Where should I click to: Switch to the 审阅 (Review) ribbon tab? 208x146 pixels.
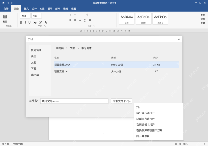coord(65,9)
